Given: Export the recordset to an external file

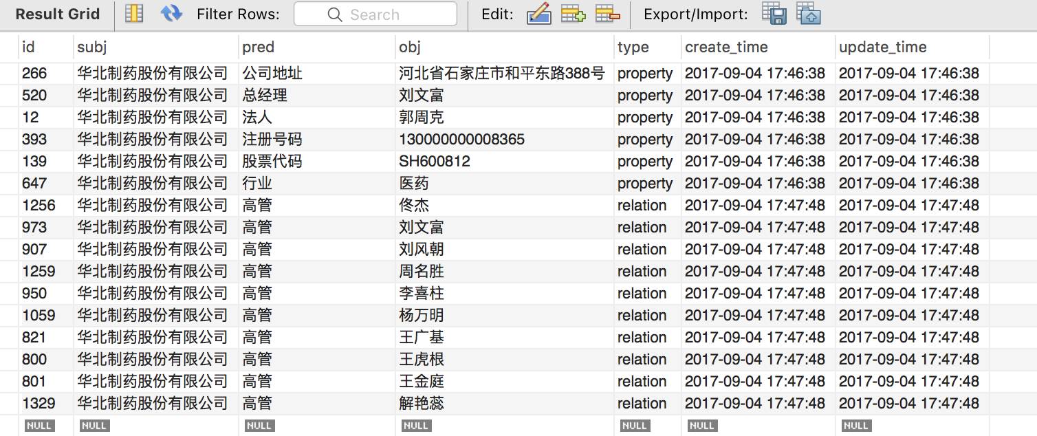Looking at the screenshot, I should tap(774, 14).
